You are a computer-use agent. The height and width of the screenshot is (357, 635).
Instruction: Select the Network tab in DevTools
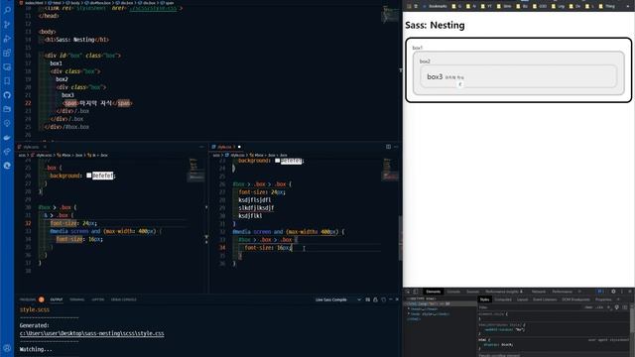(538, 292)
